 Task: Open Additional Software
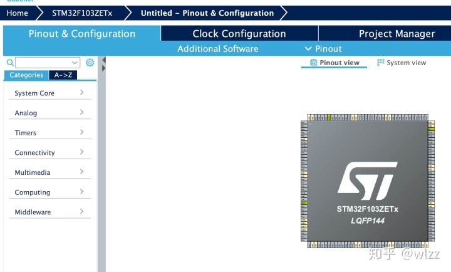218,49
